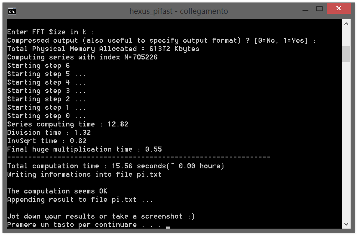Click the scrollbar up arrow
Viewport: 359px width, 237px height.
[346, 24]
